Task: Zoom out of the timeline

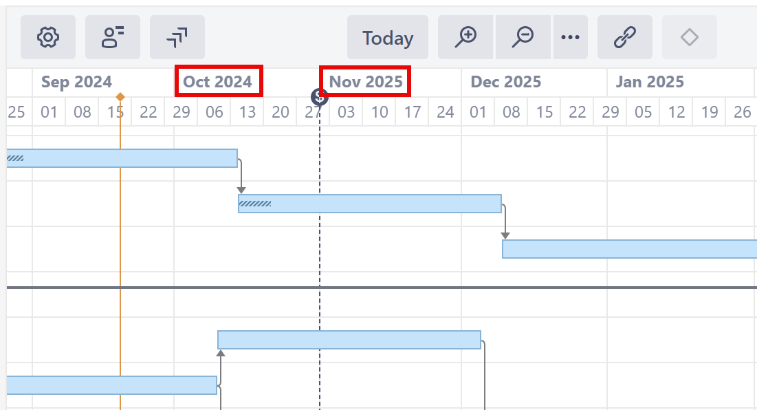Action: click(x=523, y=38)
